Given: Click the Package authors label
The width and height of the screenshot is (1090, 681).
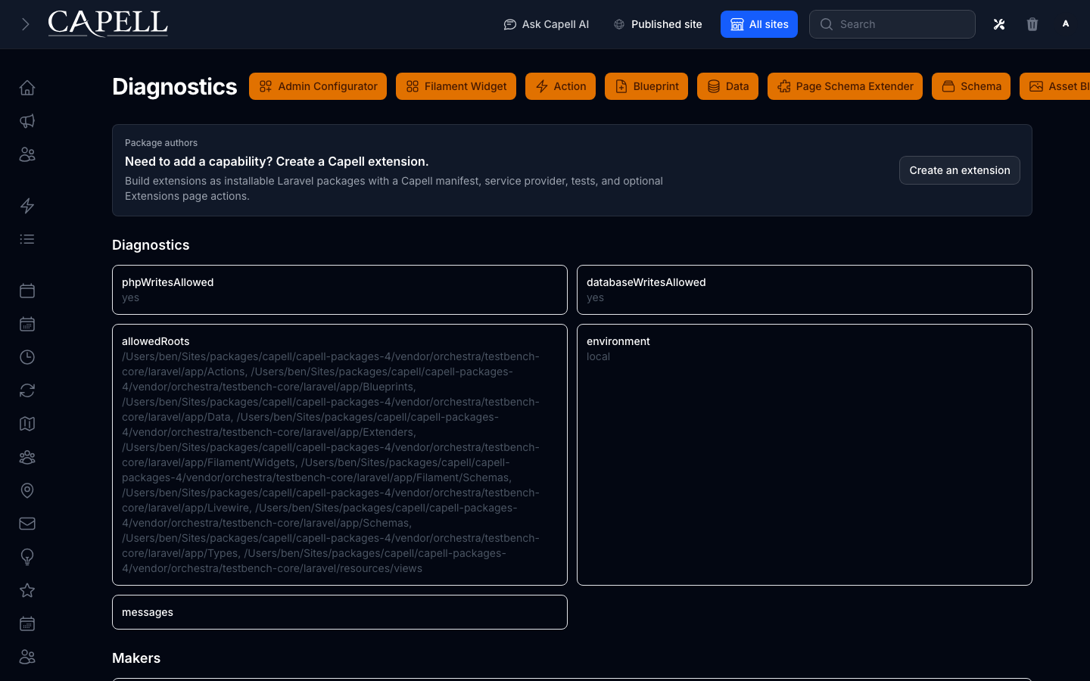Looking at the screenshot, I should pyautogui.click(x=161, y=143).
